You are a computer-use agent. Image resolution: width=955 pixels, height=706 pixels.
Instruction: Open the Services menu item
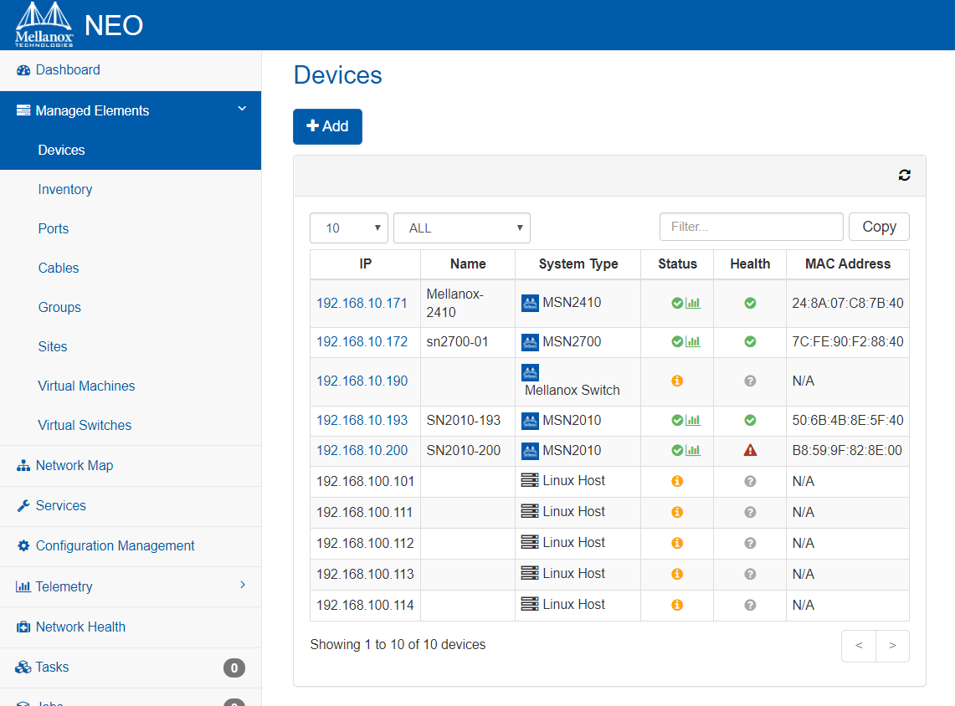click(x=61, y=506)
